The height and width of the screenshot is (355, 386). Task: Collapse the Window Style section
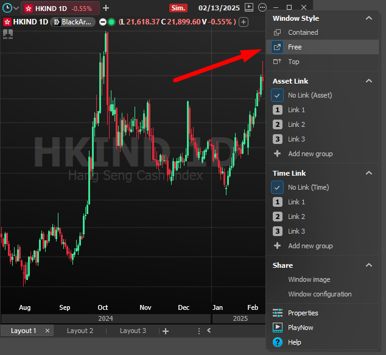368,18
